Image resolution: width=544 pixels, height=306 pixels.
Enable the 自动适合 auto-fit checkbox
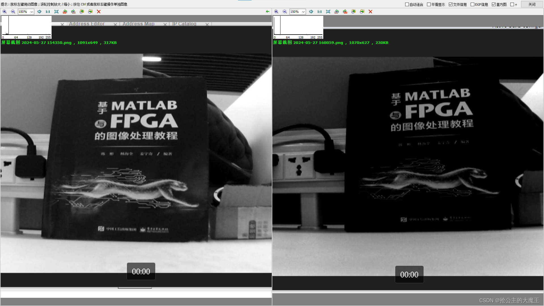click(407, 5)
